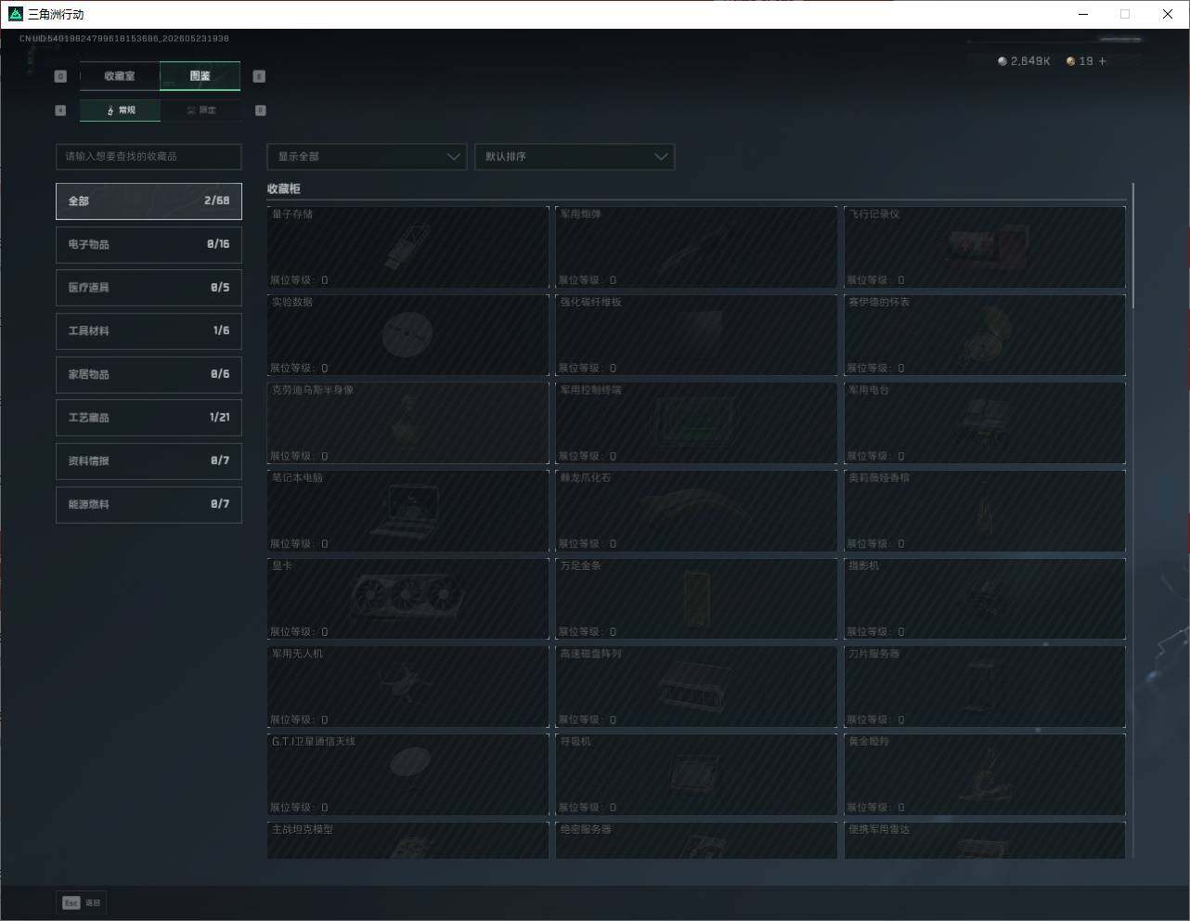Add premium currency with plus icon
The width and height of the screenshot is (1190, 921).
1103,61
